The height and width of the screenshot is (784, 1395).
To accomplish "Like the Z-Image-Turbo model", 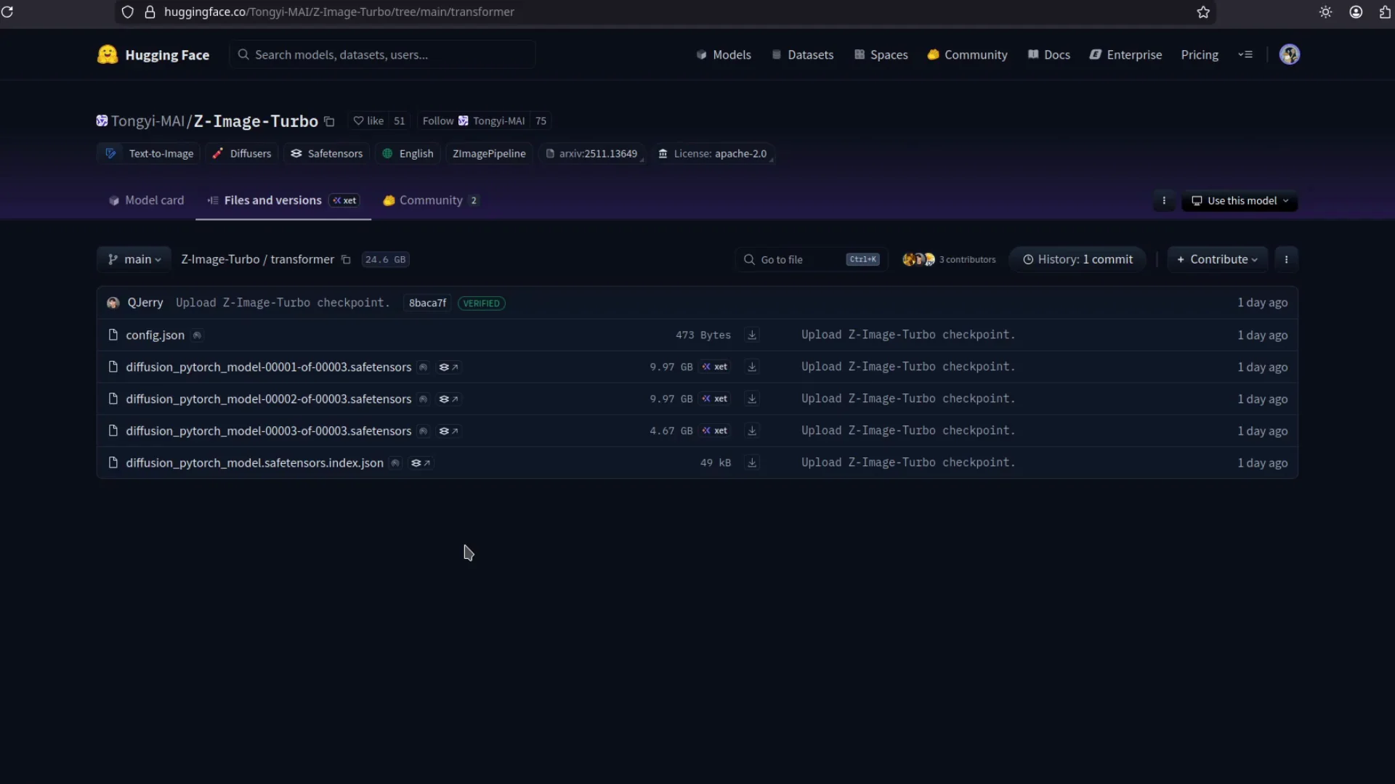I will coord(368,121).
